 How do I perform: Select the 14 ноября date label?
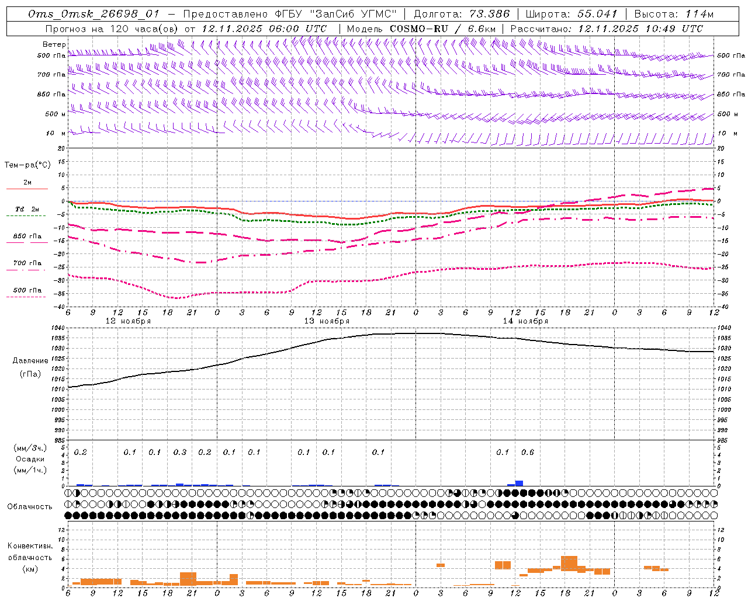525,321
